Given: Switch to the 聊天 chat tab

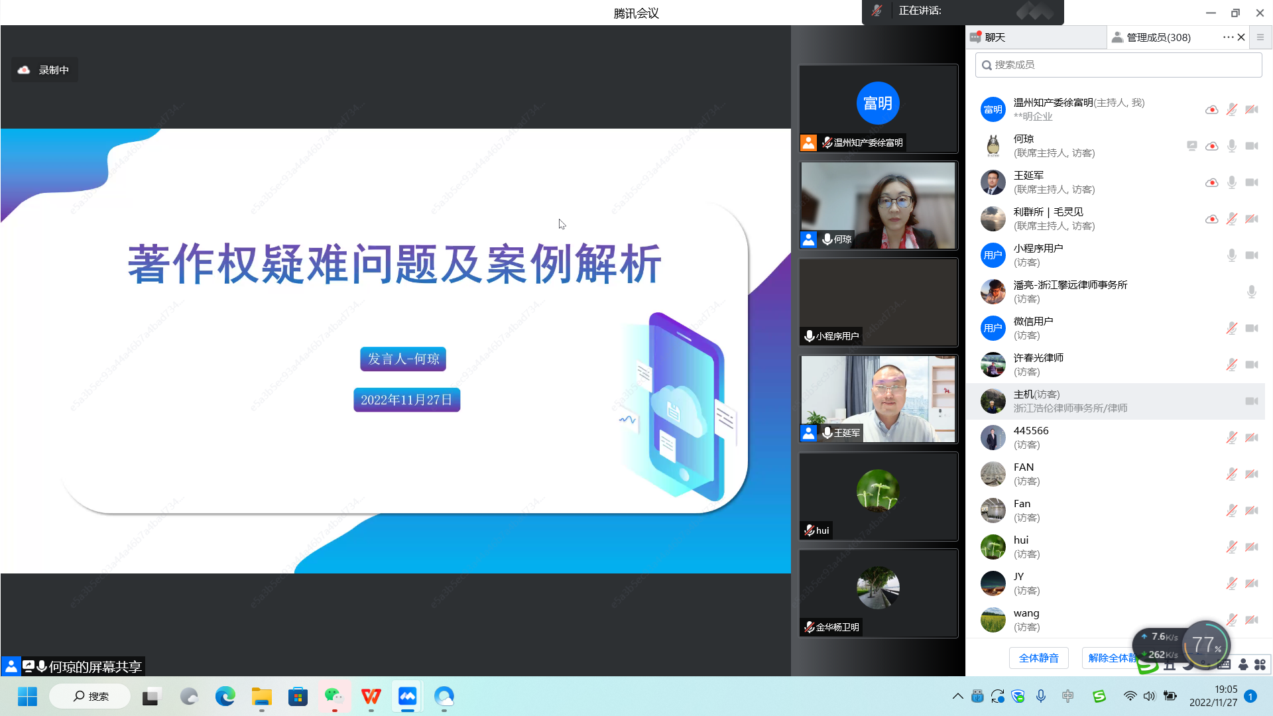Looking at the screenshot, I should [995, 37].
